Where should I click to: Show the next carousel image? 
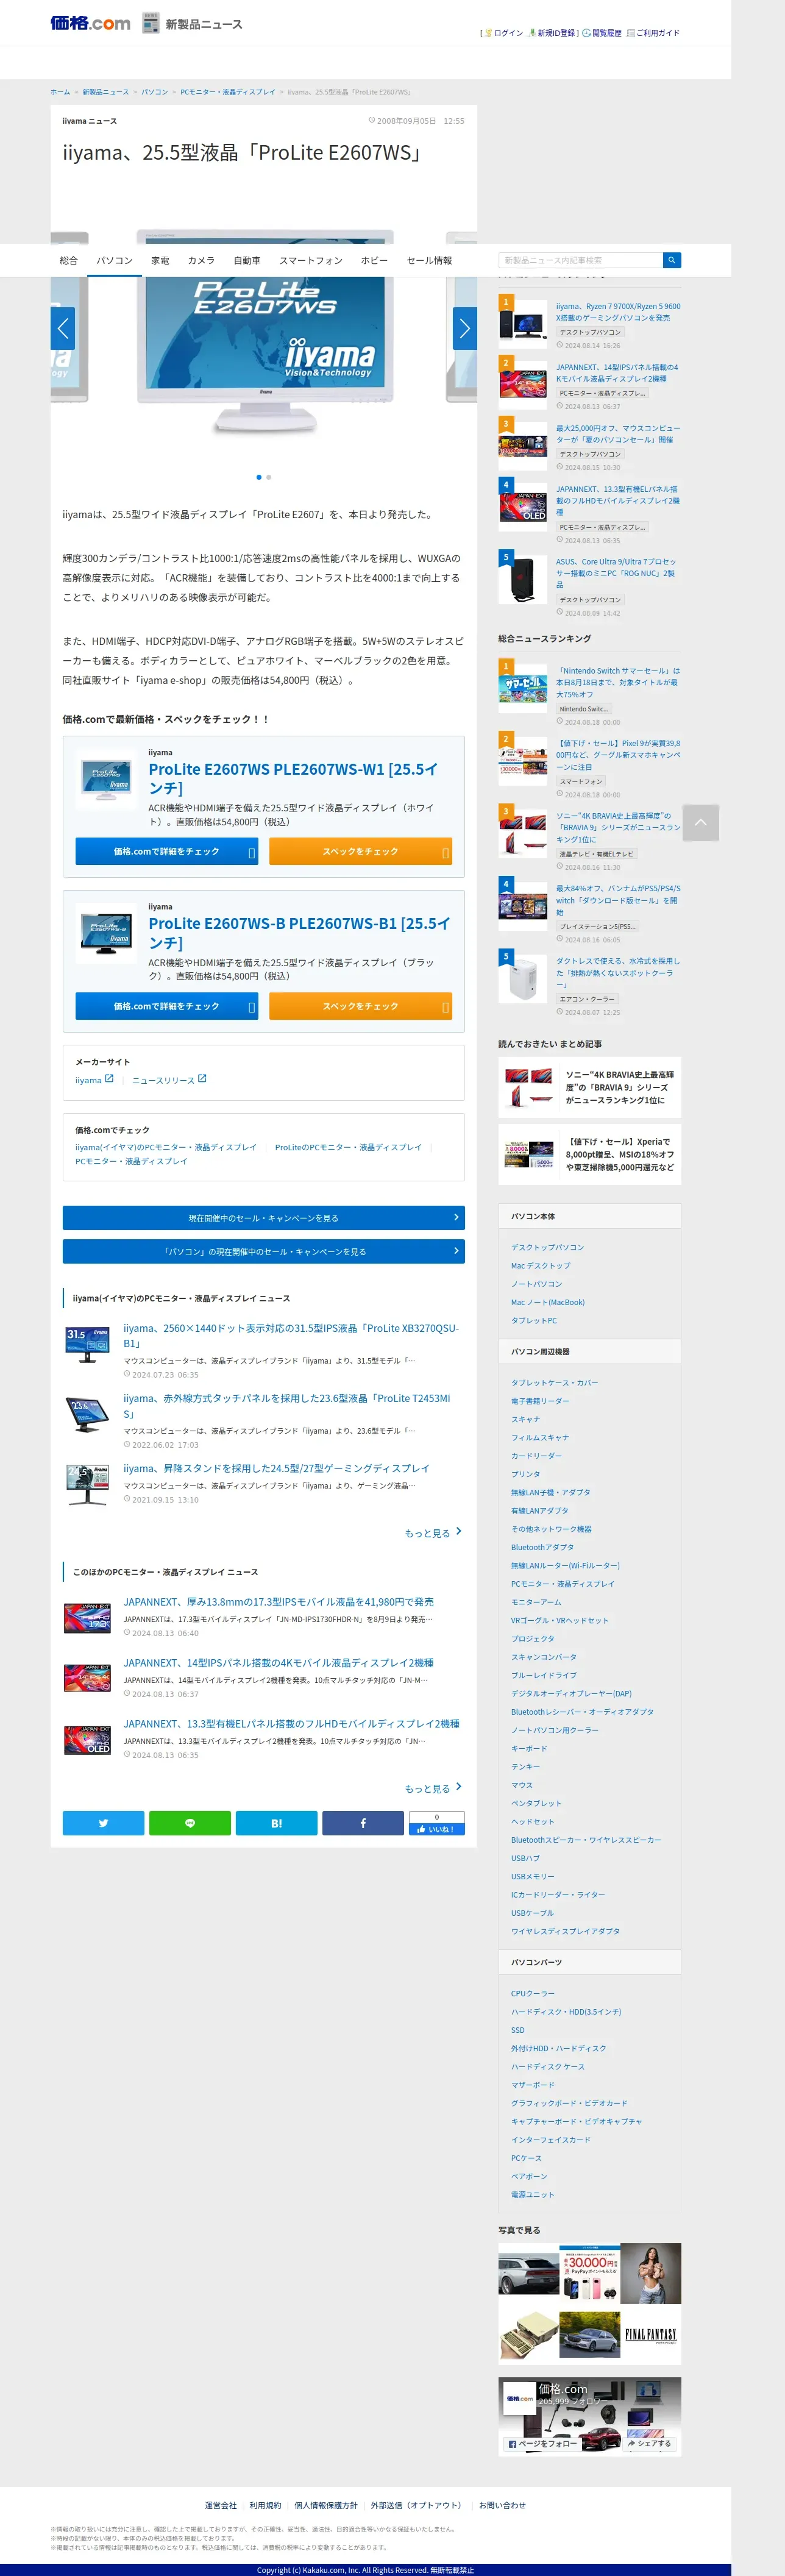click(x=464, y=328)
